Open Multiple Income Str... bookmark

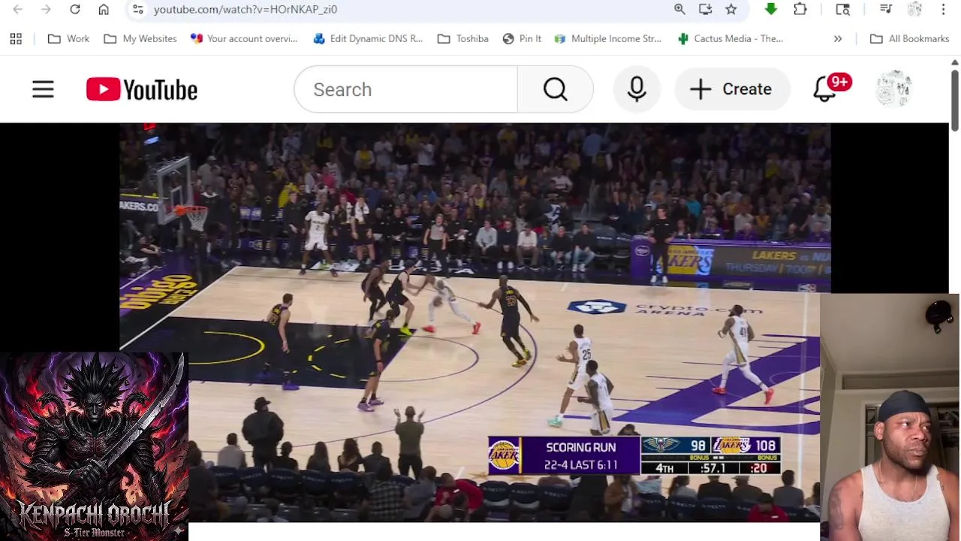click(608, 38)
